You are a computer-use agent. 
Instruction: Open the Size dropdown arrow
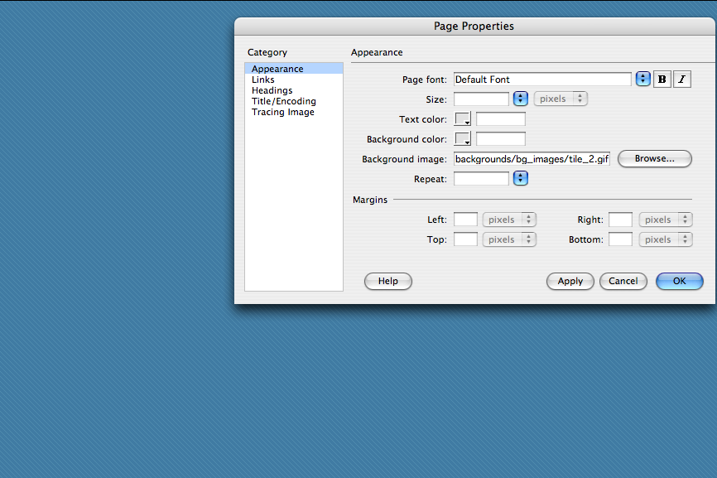click(x=521, y=99)
